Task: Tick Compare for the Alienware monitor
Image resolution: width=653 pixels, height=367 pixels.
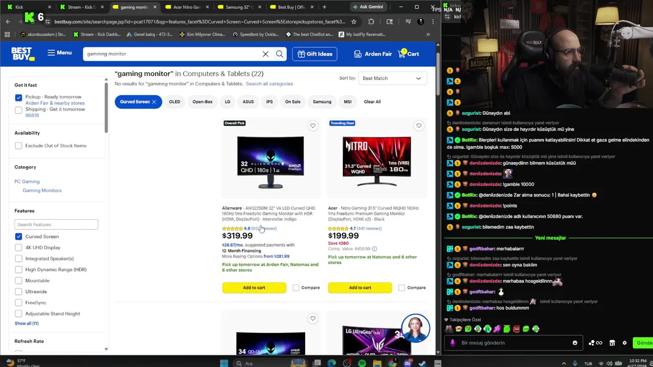Action: (296, 288)
